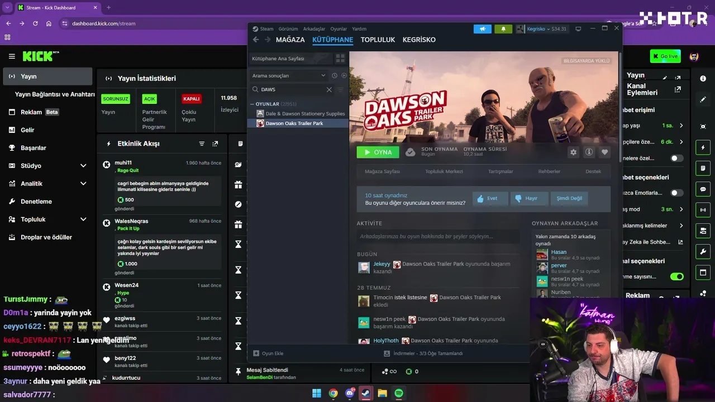Open the Arkadaşlar menu in Steam

(314, 29)
